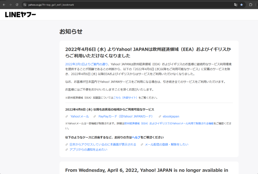
Task: Open メール配信の登録・解除をしたい link
Action: [167, 144]
